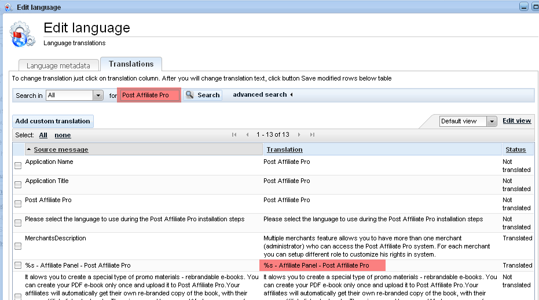This screenshot has width=539, height=300.
Task: Open the Edit view link
Action: click(x=516, y=121)
